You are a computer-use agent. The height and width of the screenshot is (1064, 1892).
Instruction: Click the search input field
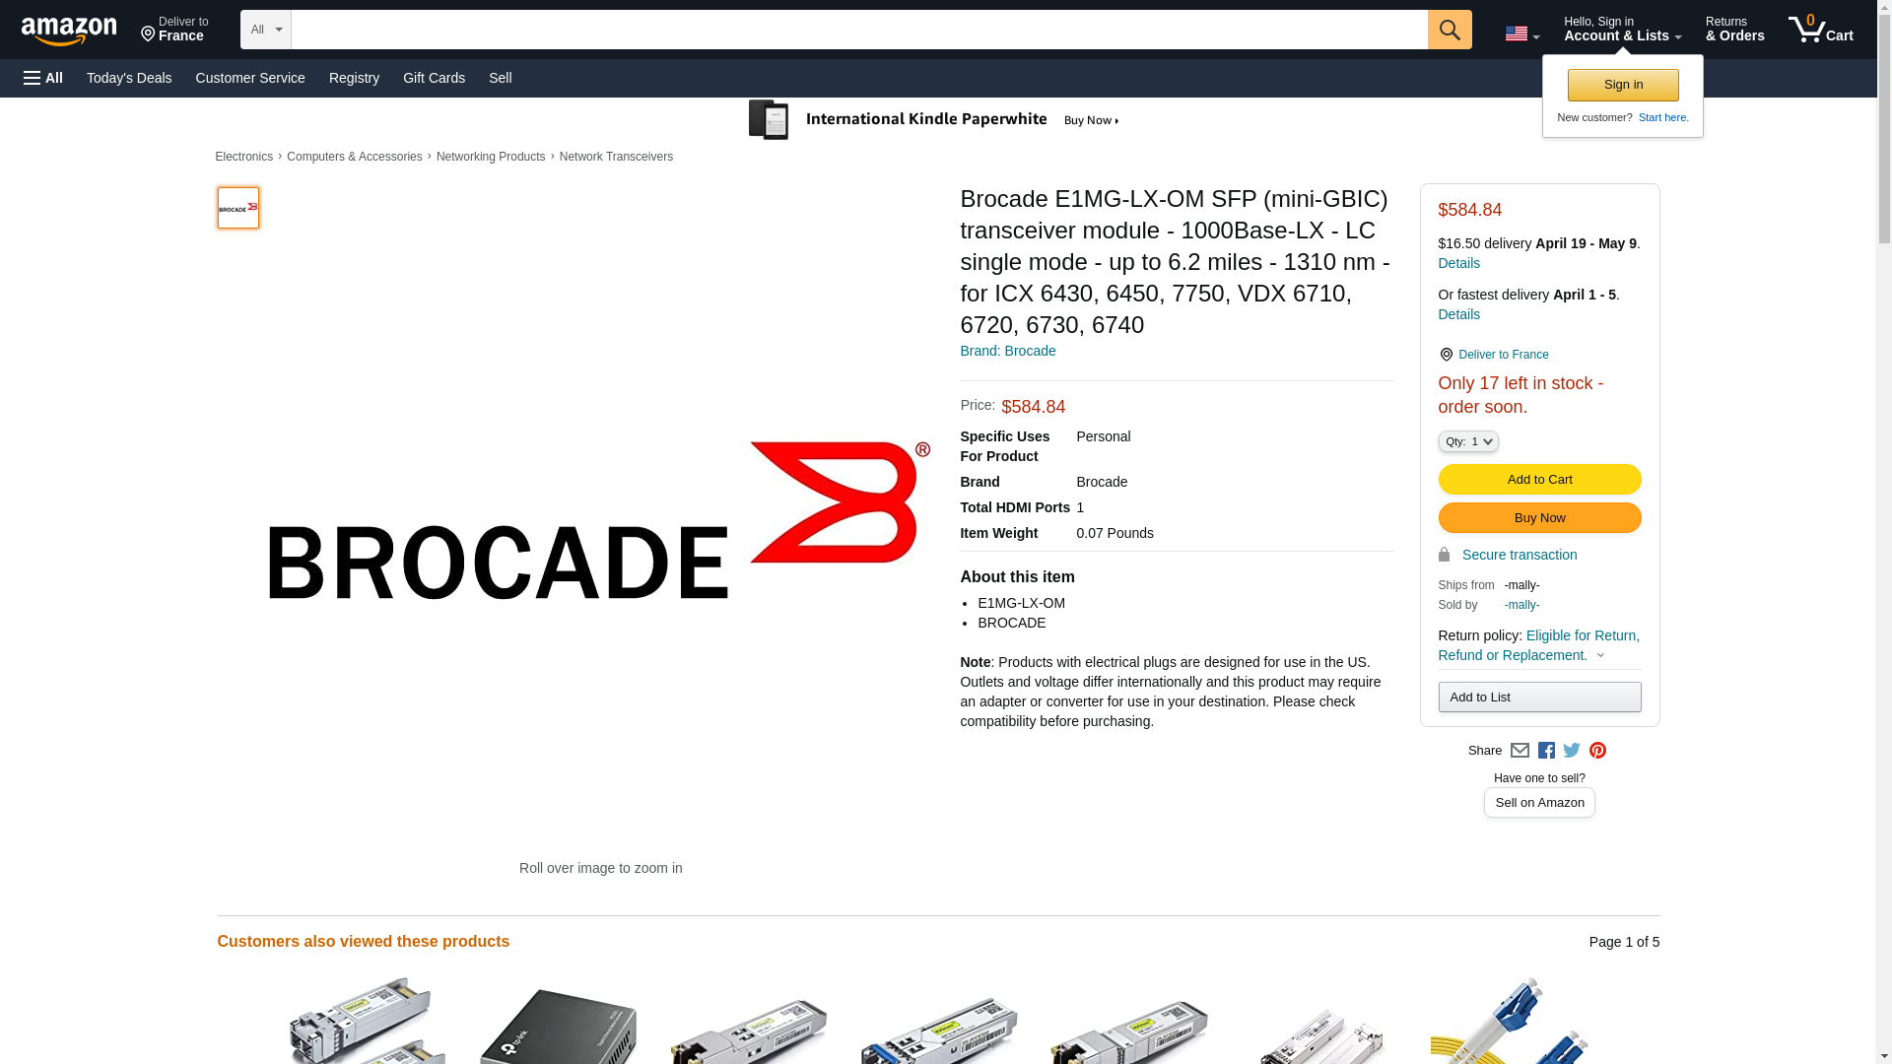point(859,30)
